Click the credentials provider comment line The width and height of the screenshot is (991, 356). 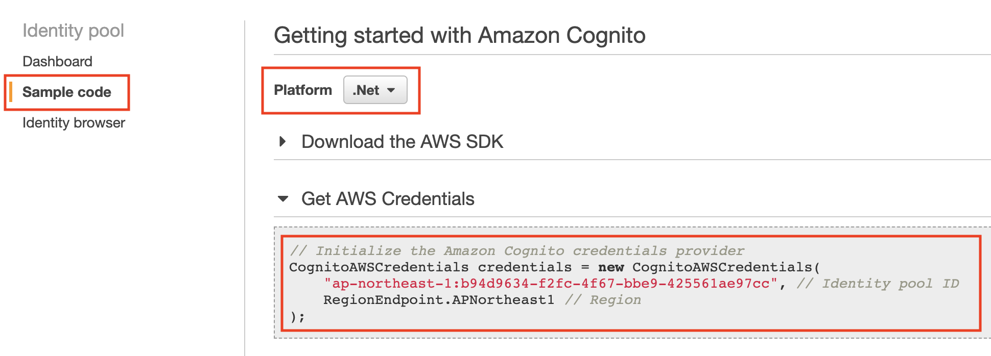click(x=516, y=250)
